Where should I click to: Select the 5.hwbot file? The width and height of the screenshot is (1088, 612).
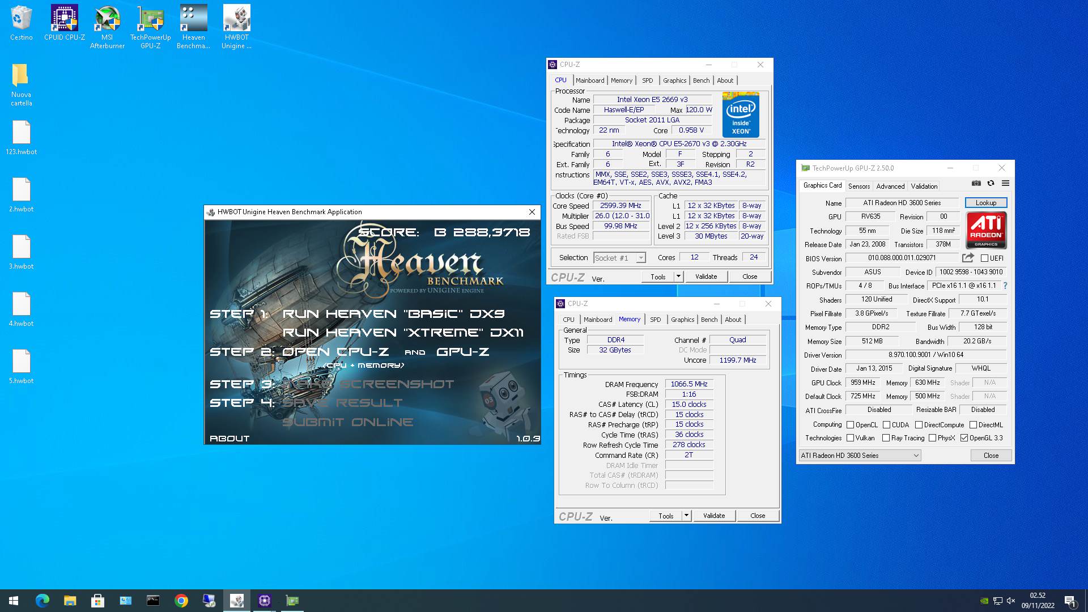[21, 367]
